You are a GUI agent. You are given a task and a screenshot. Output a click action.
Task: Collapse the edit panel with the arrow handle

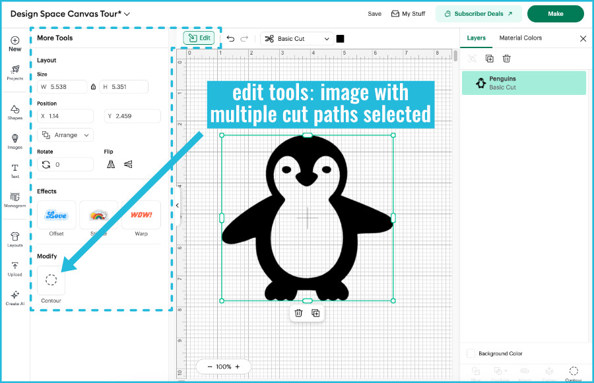point(178,206)
